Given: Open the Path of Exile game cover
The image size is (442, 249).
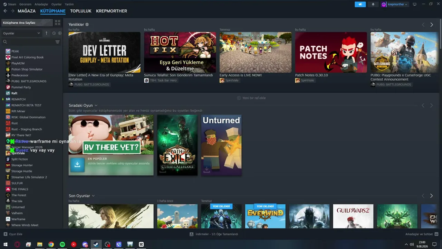Looking at the screenshot, I should tap(177, 145).
